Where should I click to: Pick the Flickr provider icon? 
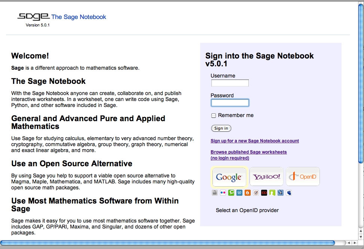pos(223,193)
